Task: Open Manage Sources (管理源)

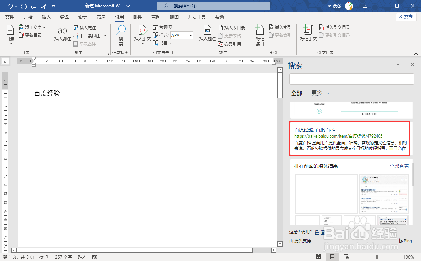Action: 162,27
